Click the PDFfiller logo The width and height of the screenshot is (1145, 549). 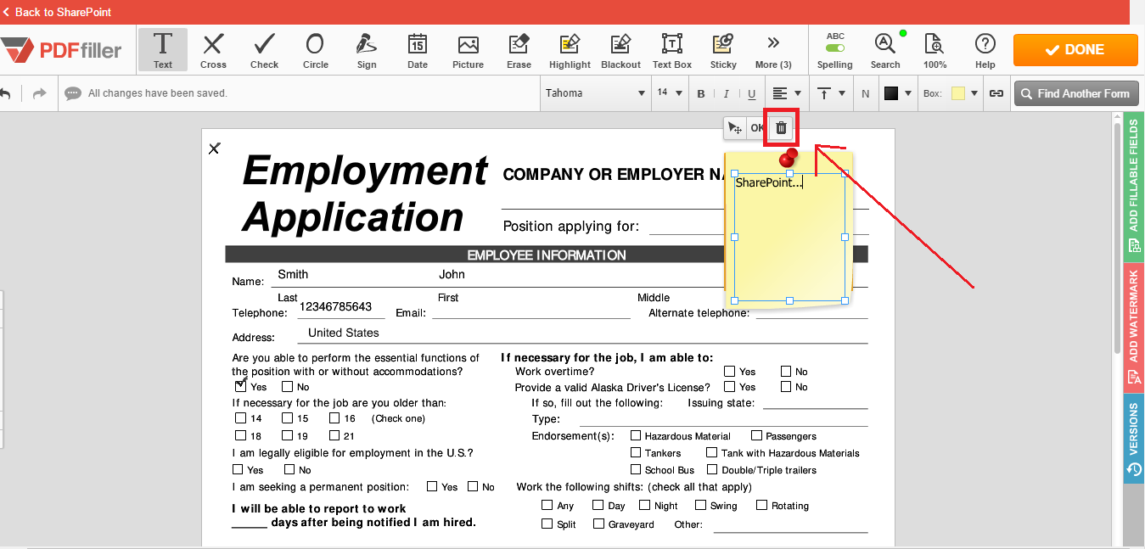(62, 50)
